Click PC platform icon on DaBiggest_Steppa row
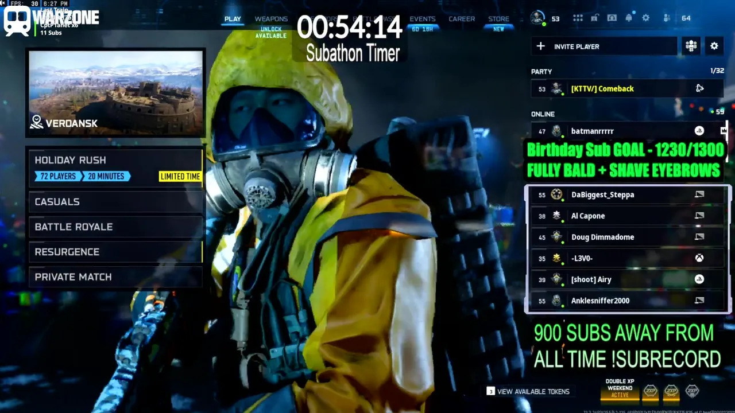The height and width of the screenshot is (413, 735). pos(699,194)
